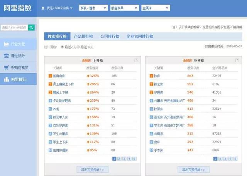Screen dimensions: 247x176
Task: Go to page 5 of 上升榜
Action: 134,159
